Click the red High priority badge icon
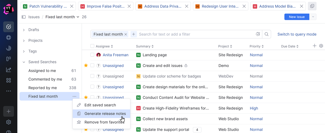The height and width of the screenshot is (133, 325). pos(138,108)
